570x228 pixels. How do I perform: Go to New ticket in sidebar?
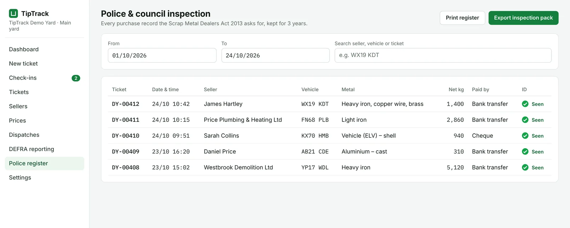pyautogui.click(x=45, y=64)
